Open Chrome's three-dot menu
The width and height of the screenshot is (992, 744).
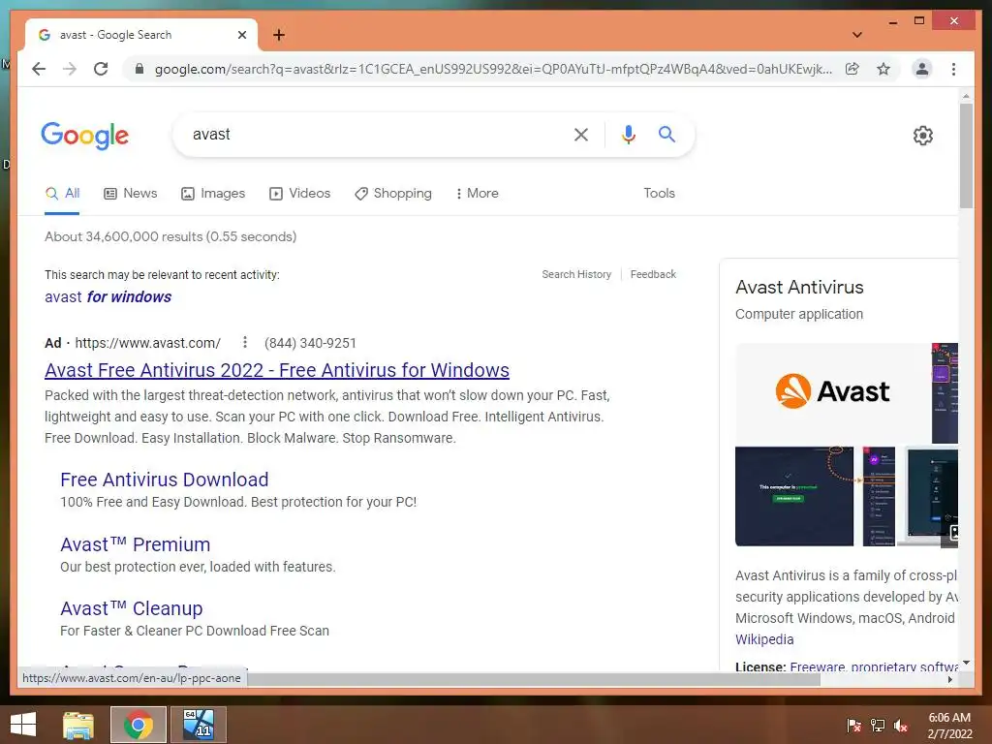953,69
